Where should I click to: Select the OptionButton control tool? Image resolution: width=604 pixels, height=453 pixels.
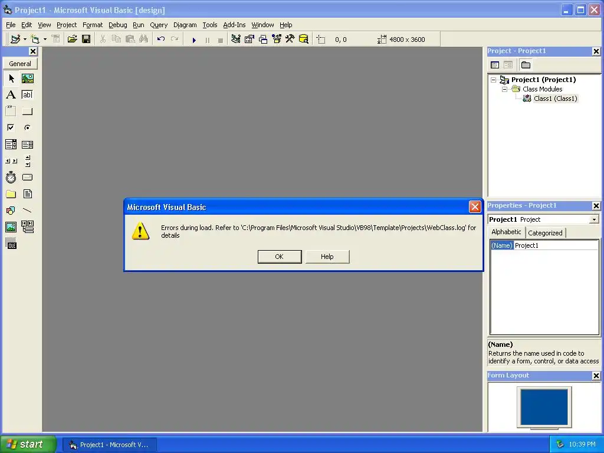27,127
